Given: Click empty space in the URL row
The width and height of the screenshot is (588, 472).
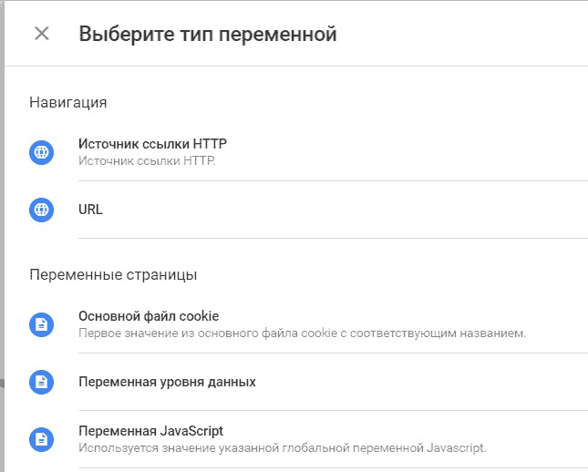Looking at the screenshot, I should coord(337,210).
